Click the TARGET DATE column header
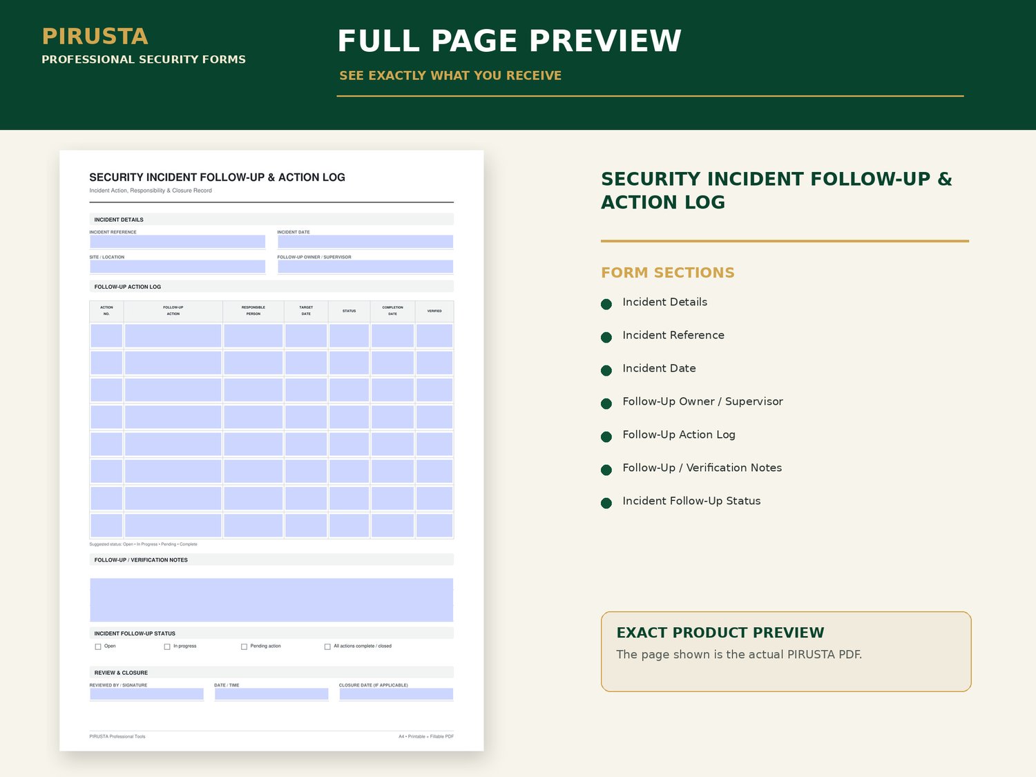This screenshot has height=777, width=1036. 306,311
